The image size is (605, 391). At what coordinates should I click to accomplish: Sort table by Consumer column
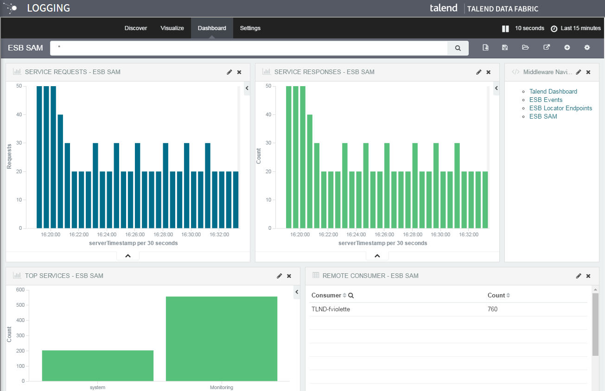coord(344,296)
